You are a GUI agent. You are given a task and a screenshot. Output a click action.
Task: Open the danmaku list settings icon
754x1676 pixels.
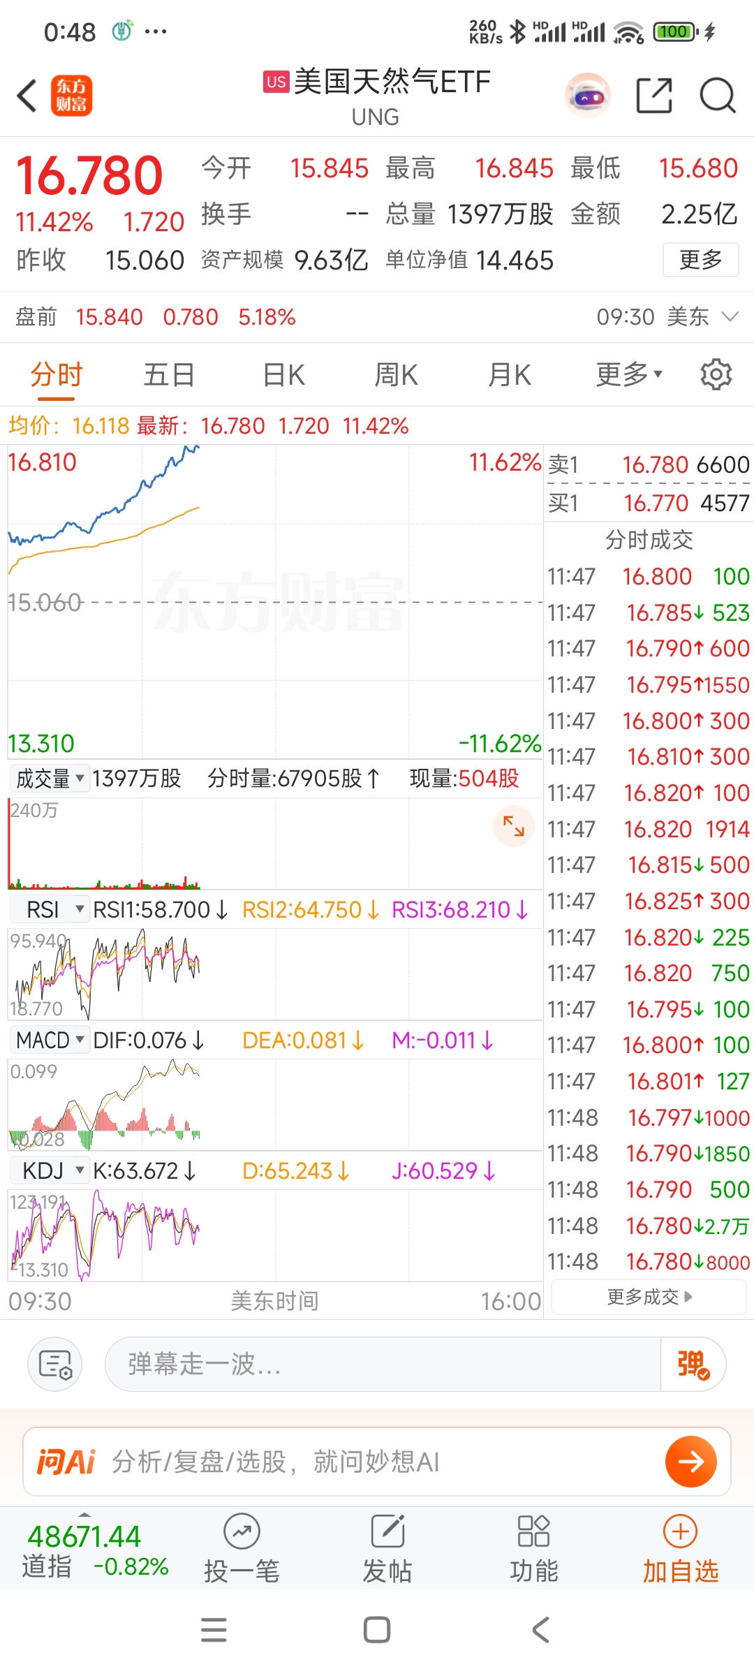coord(55,1364)
